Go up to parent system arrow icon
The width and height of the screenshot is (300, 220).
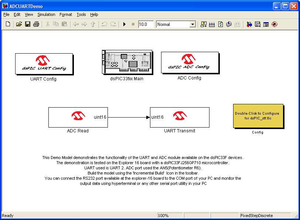point(93,24)
